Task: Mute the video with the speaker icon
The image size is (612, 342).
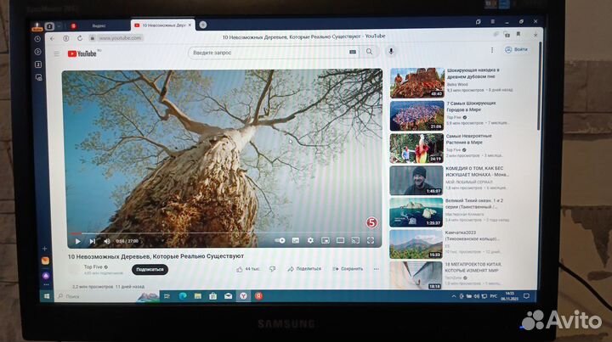Action: click(107, 242)
